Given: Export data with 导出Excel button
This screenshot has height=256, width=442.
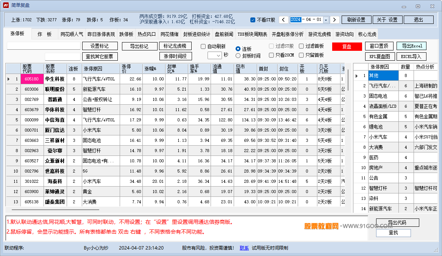Looking at the screenshot, I should tap(412, 46).
